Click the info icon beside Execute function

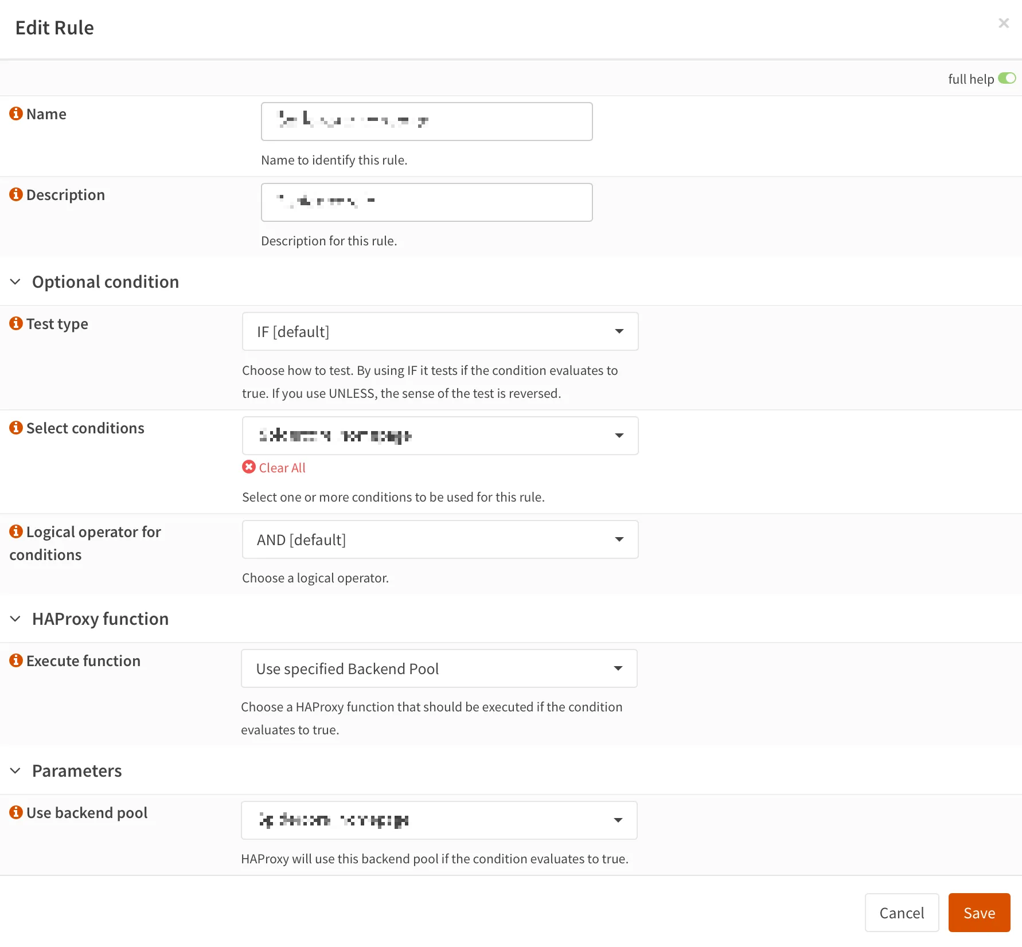(x=16, y=660)
